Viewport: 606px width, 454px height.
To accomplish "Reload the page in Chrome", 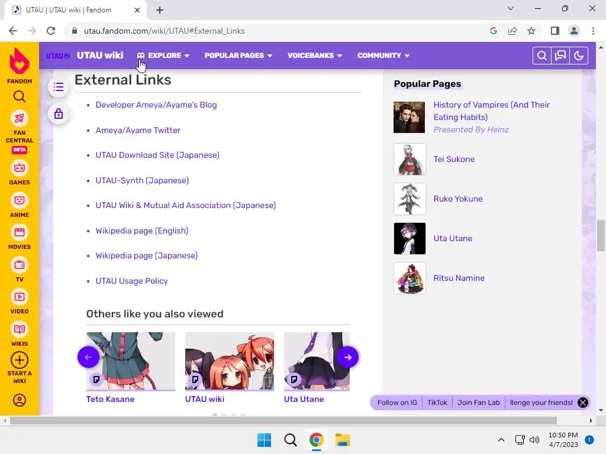I will 51,31.
